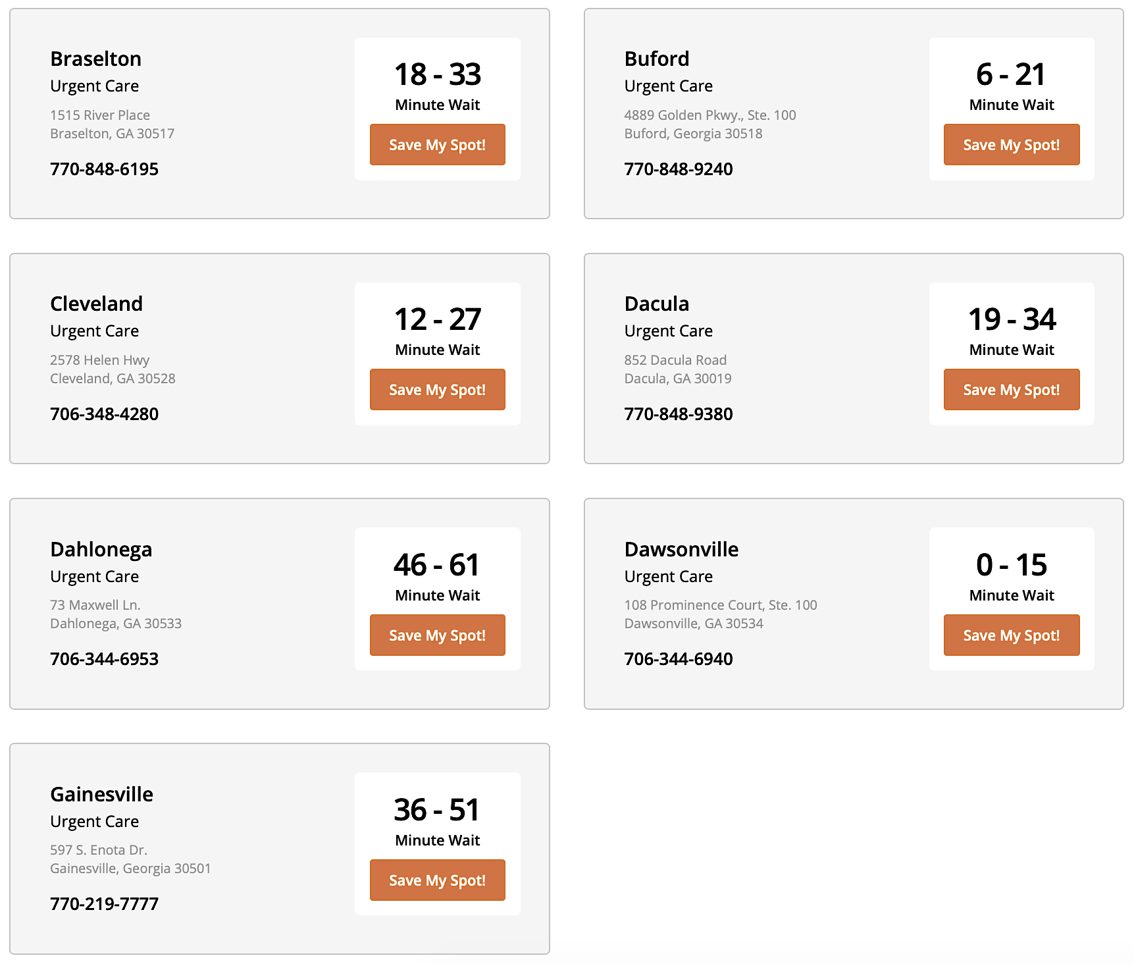The image size is (1134, 964).
Task: Save my spot at Dahlonega location
Action: click(437, 635)
